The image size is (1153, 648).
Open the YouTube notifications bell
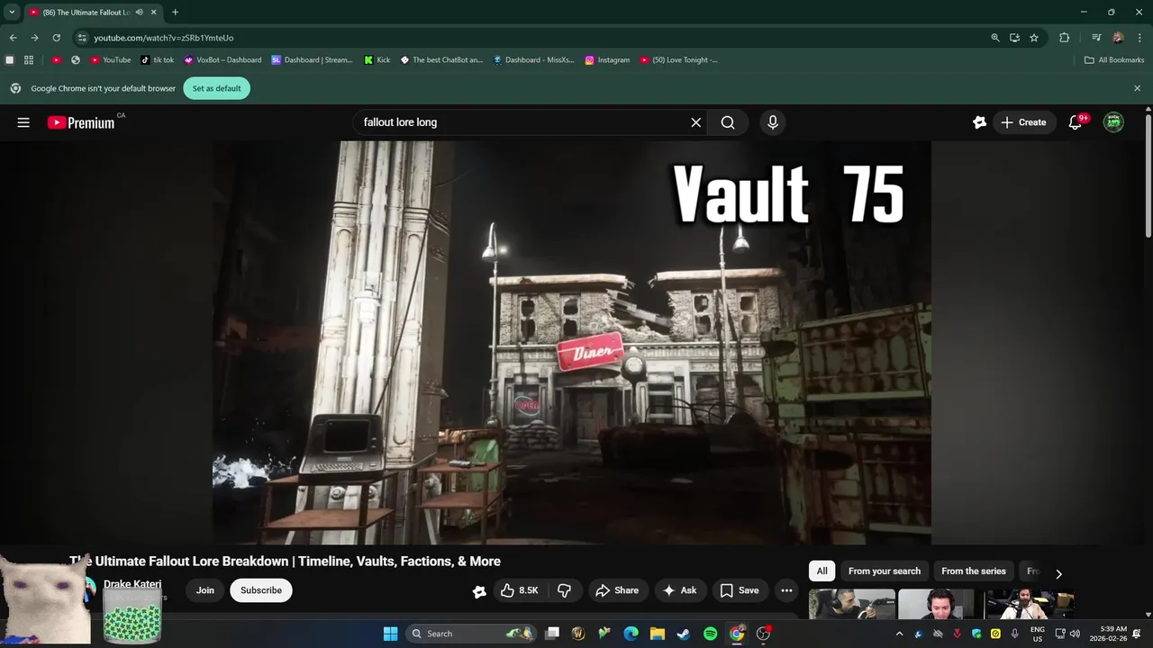tap(1075, 122)
